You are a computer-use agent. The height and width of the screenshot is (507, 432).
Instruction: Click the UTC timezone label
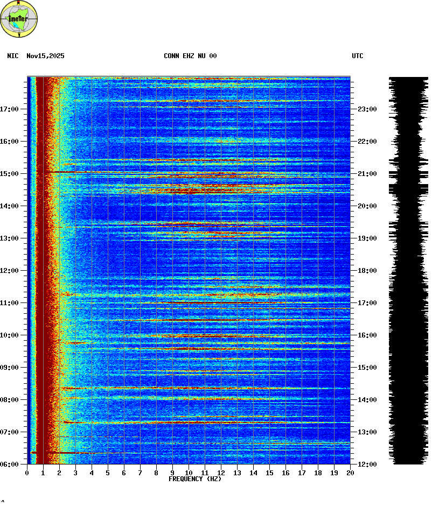[358, 56]
